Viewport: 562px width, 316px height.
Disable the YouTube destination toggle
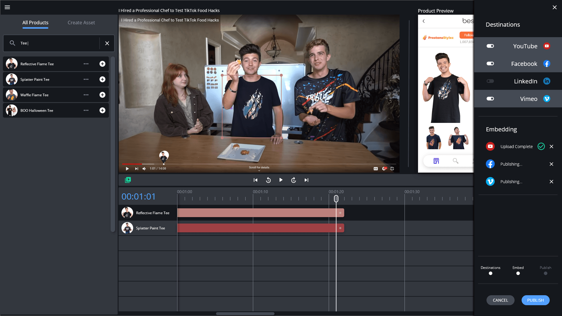[x=490, y=46]
